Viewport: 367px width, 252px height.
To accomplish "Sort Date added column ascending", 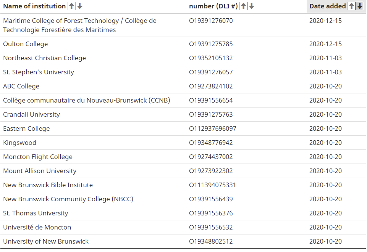I will pos(352,6).
